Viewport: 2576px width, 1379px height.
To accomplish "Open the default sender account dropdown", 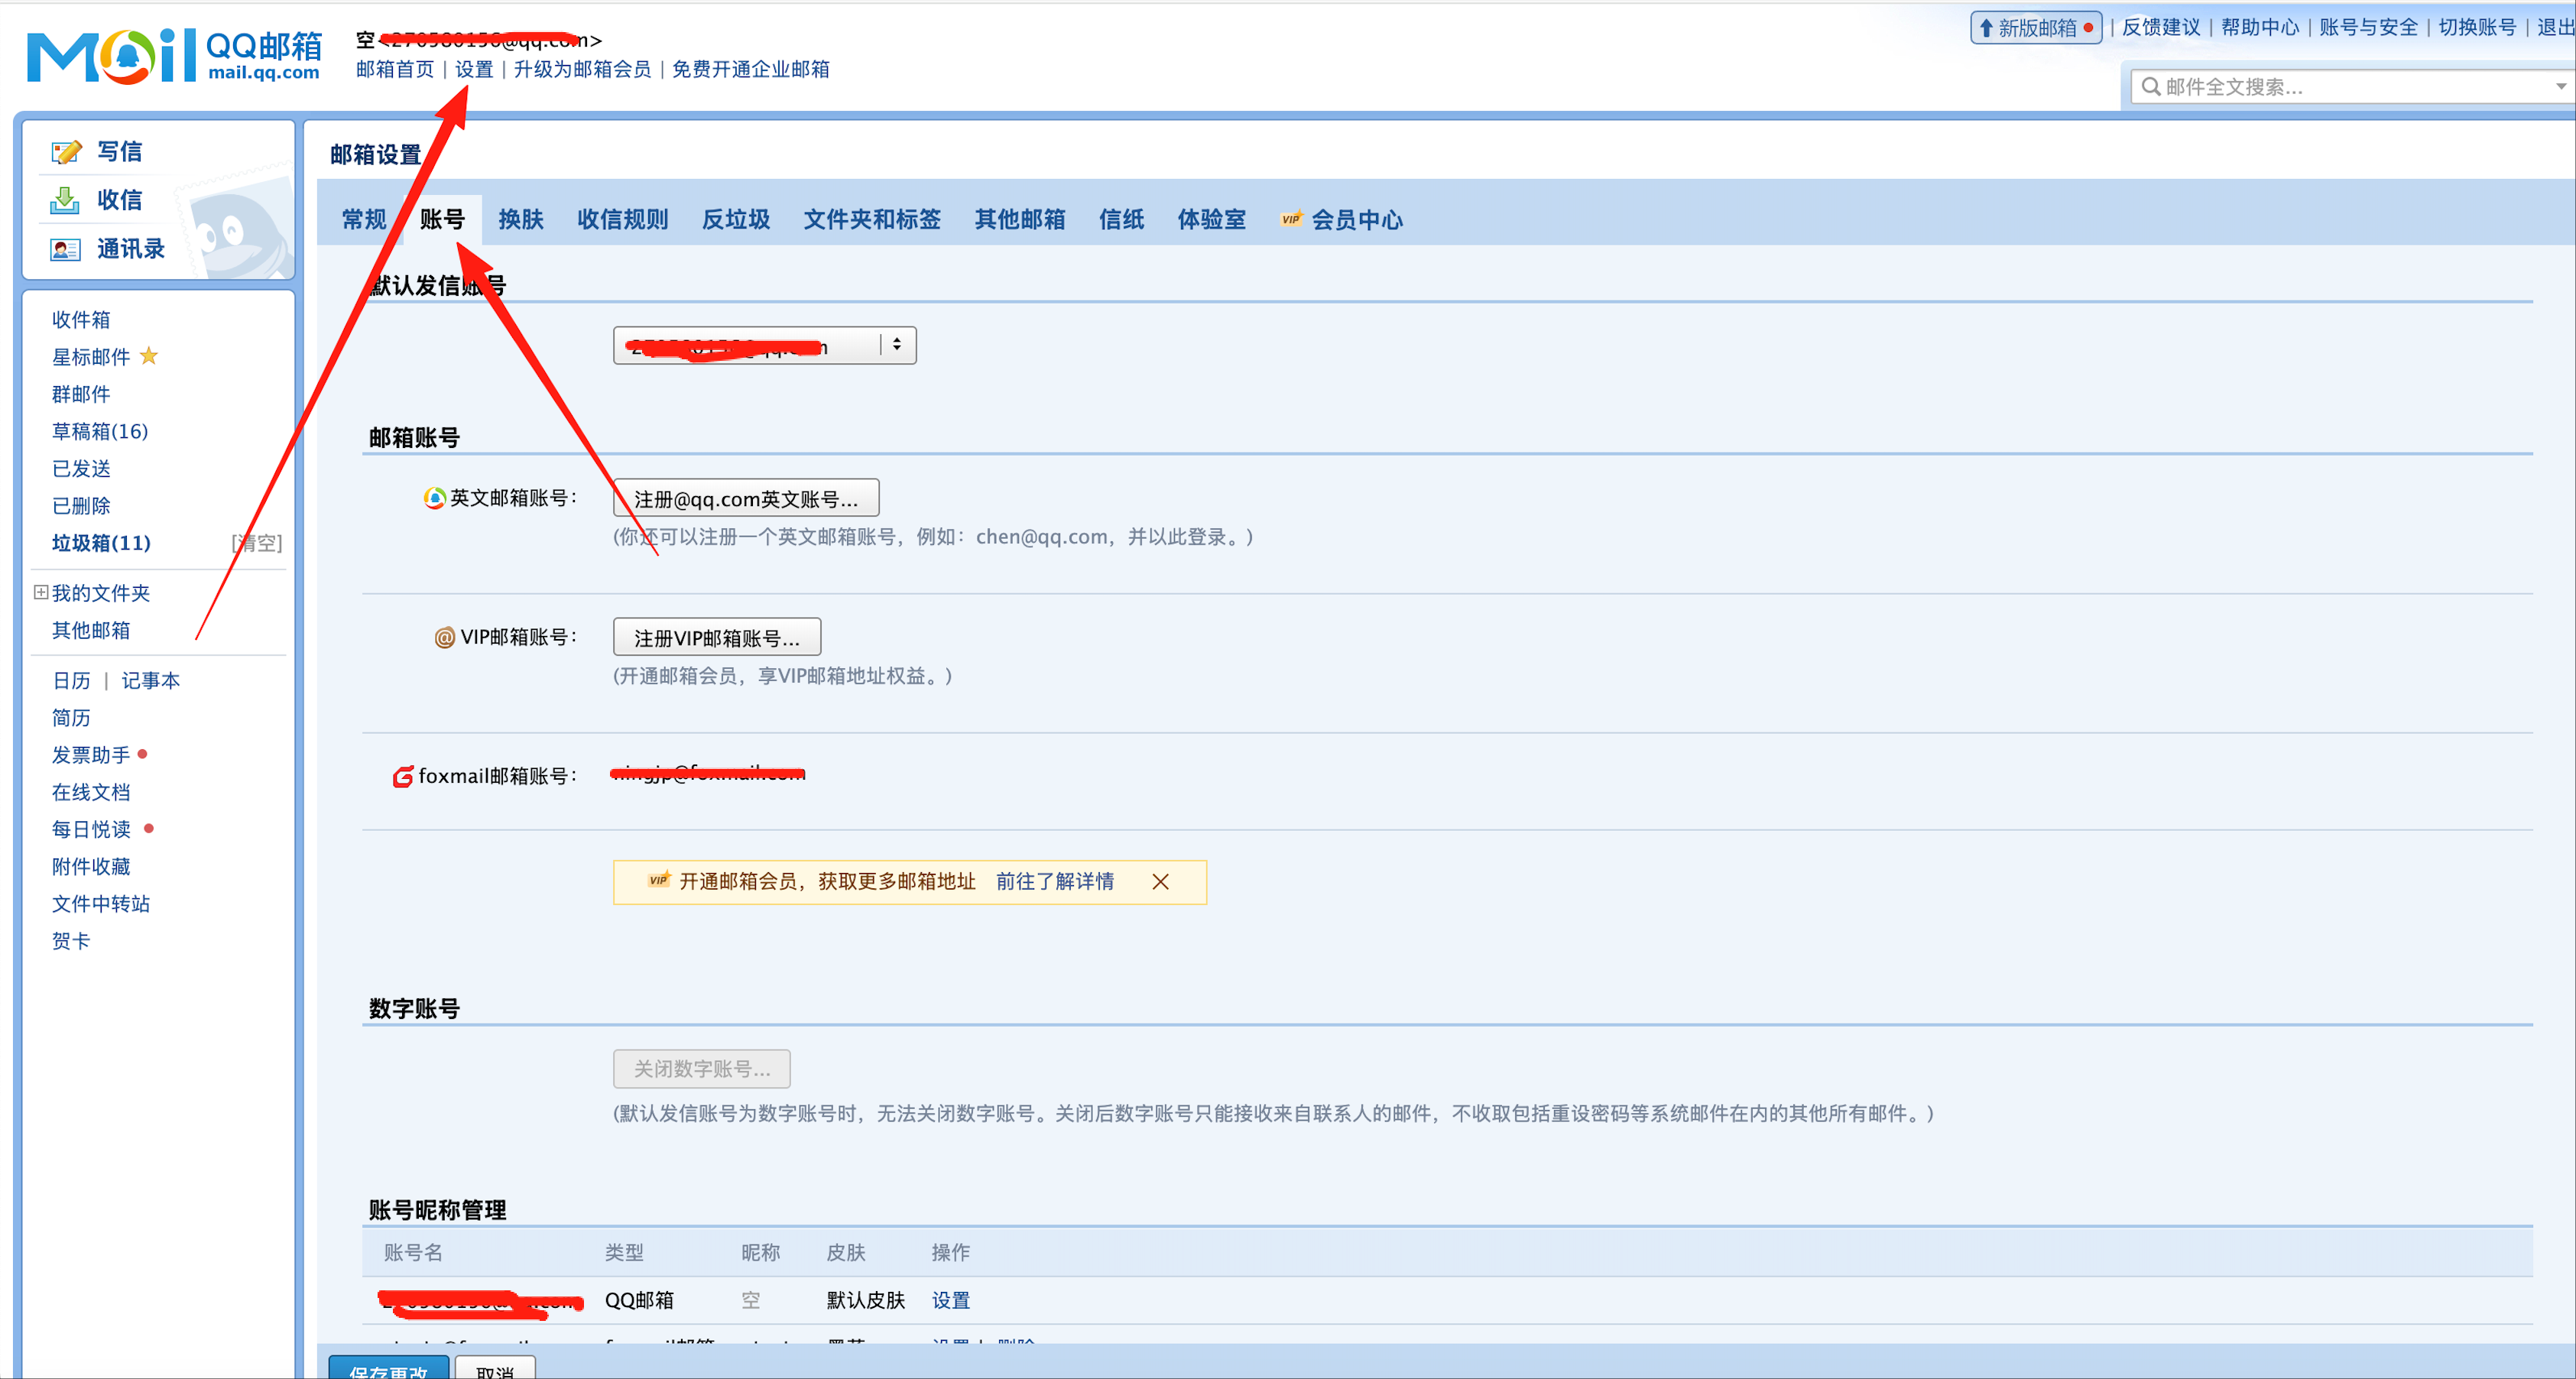I will coord(764,345).
